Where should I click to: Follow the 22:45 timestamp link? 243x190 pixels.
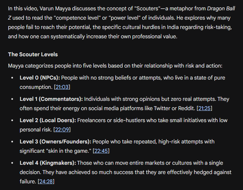(x=101, y=151)
